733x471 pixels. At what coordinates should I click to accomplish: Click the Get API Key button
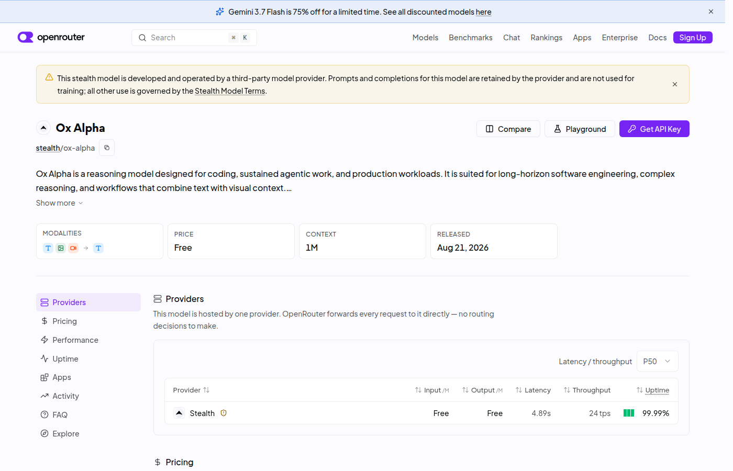click(x=654, y=129)
